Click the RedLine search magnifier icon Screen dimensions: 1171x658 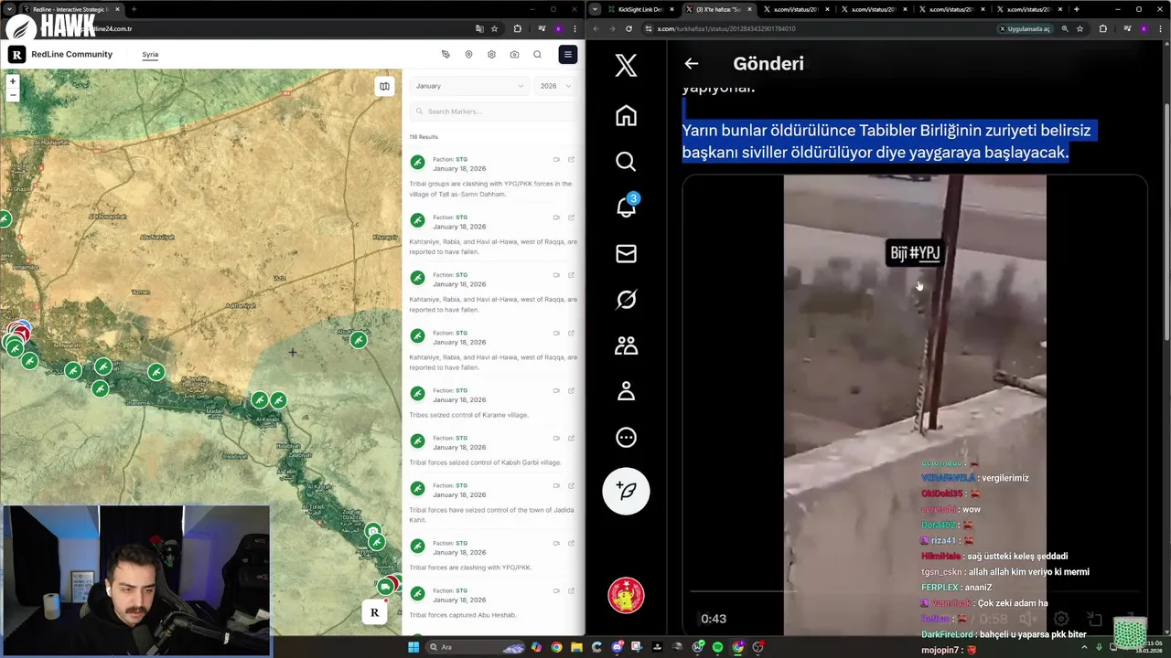click(537, 54)
